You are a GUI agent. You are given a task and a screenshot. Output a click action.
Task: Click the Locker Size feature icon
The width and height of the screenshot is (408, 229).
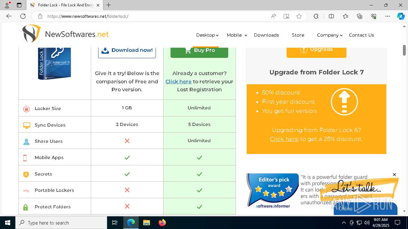click(x=26, y=109)
